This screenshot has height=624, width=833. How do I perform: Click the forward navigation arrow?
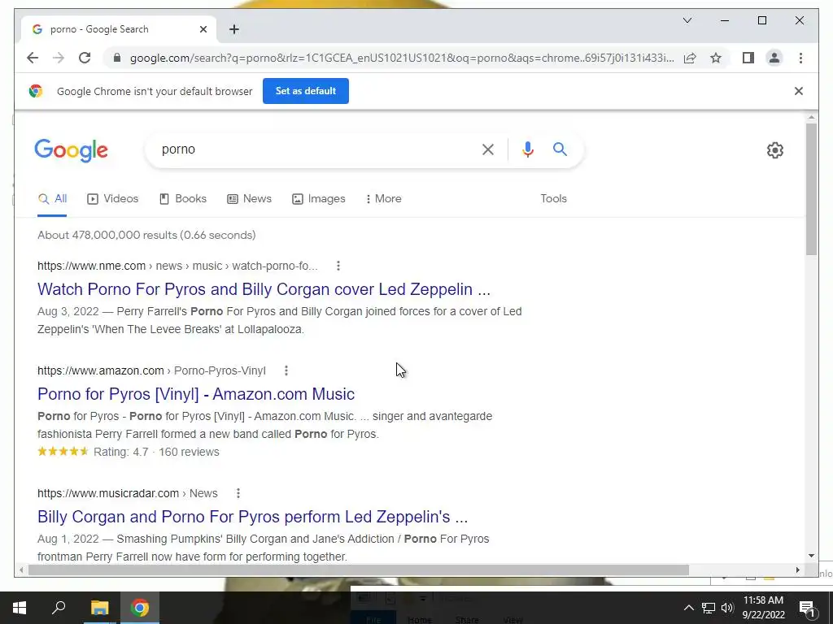[x=59, y=58]
